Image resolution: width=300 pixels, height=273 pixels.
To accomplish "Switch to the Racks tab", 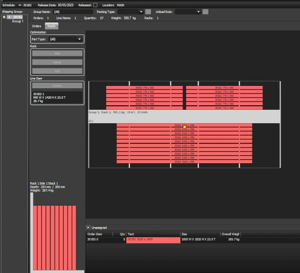I will pos(51,26).
